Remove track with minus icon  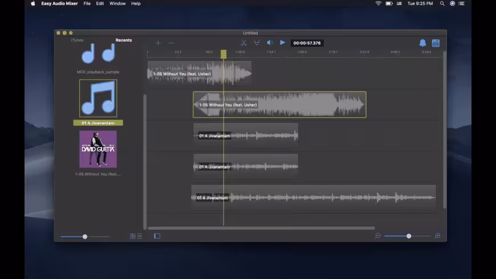[171, 43]
